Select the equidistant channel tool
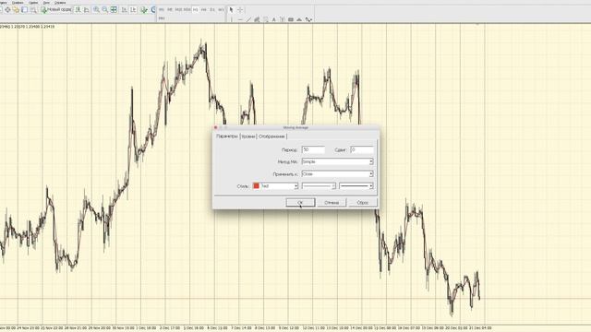The image size is (591, 332). point(257,19)
